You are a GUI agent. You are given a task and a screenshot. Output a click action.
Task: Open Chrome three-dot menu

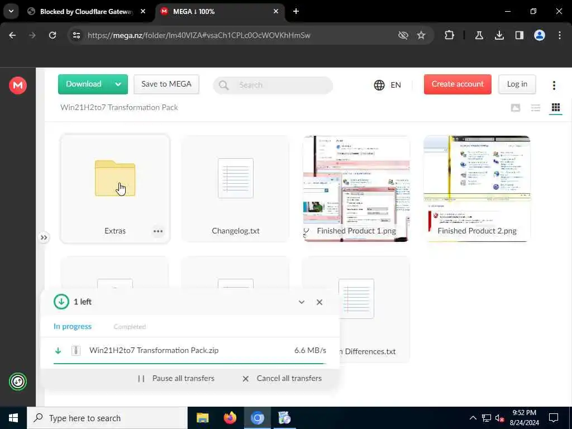click(559, 35)
